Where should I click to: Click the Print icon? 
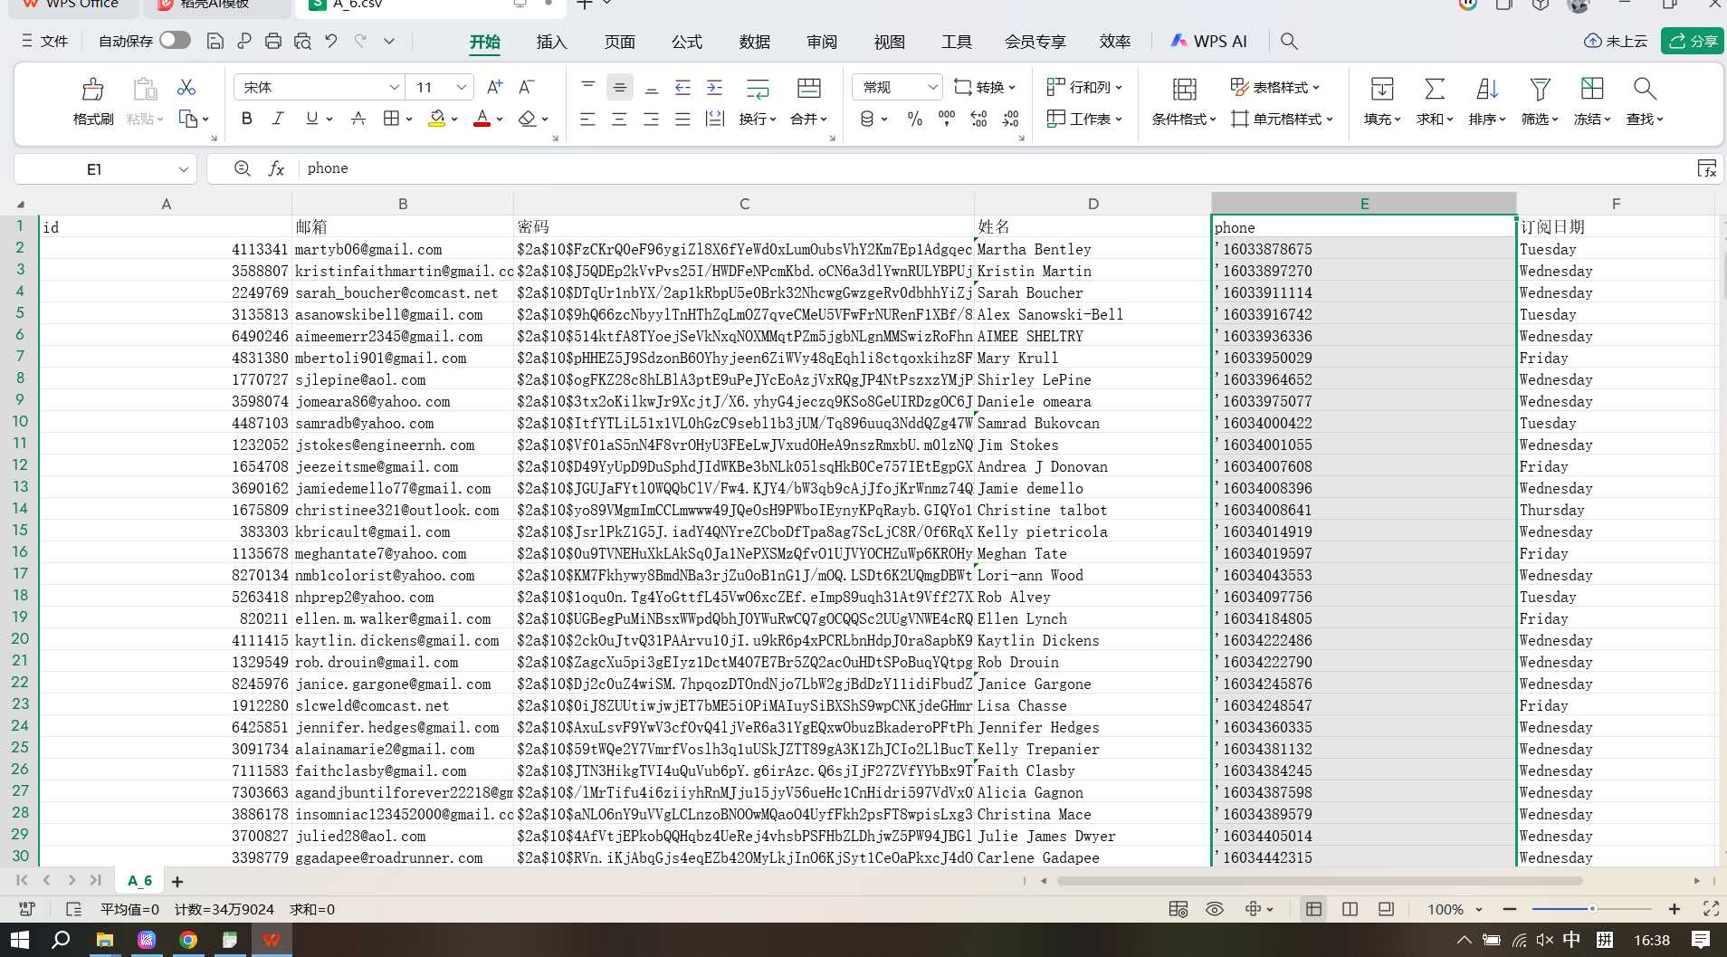pos(272,41)
